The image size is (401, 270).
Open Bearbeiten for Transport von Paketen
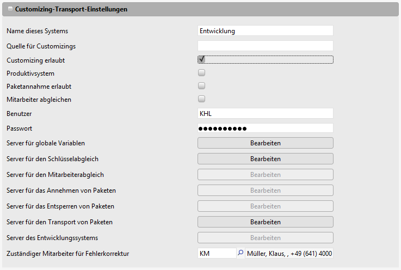265,222
